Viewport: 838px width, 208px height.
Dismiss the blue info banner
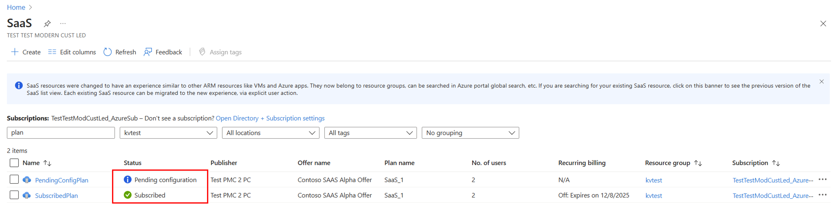coord(821,82)
